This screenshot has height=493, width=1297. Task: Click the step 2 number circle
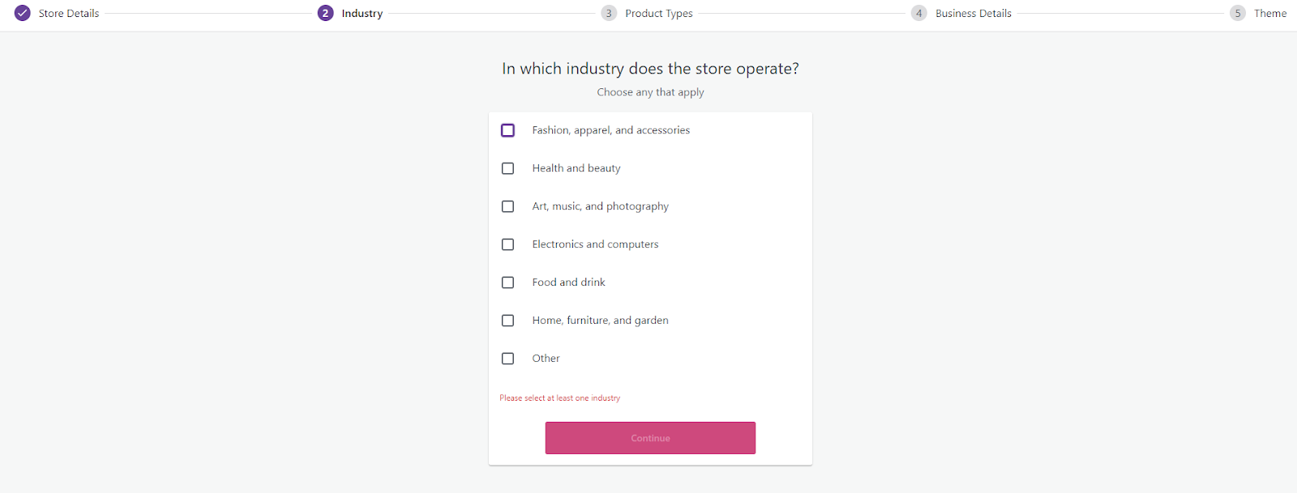(325, 13)
